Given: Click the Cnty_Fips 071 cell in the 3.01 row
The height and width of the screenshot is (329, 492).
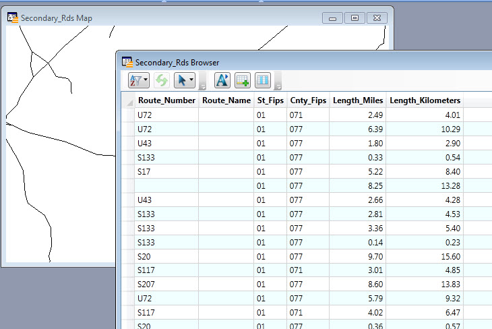Looking at the screenshot, I should coord(308,270).
